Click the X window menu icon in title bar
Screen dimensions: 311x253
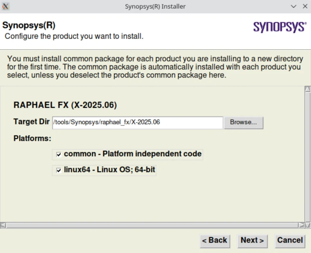(5, 6)
